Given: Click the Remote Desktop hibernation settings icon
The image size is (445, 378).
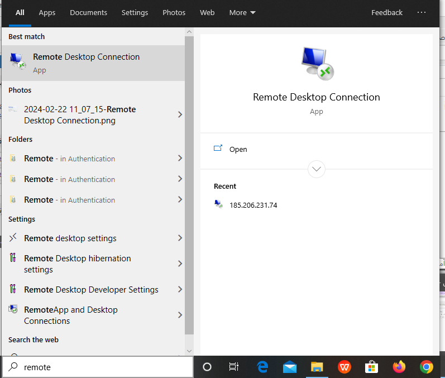Looking at the screenshot, I should coord(13,257).
